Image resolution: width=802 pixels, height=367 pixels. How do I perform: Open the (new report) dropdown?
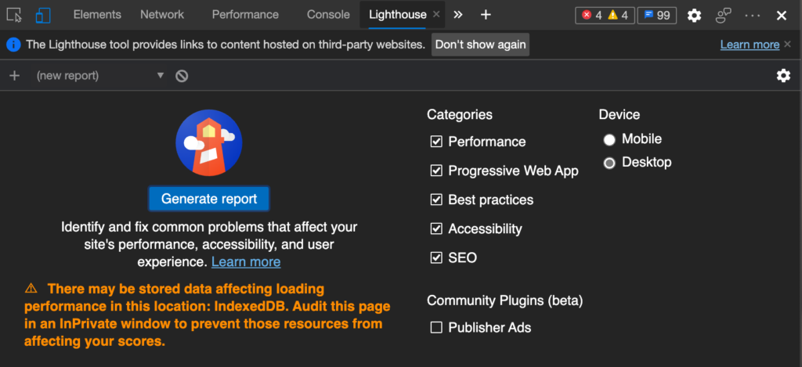point(99,76)
